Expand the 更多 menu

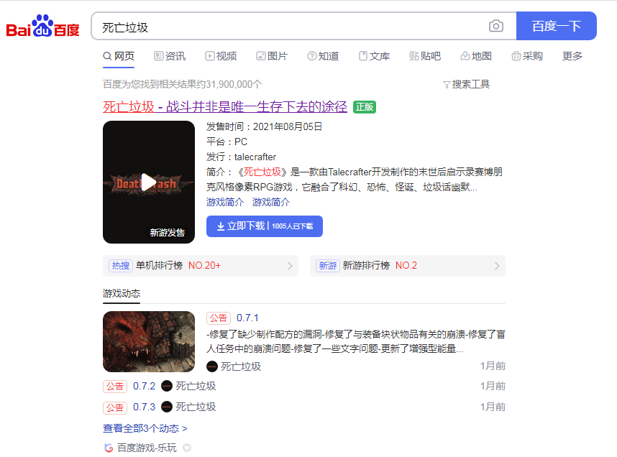tap(572, 56)
